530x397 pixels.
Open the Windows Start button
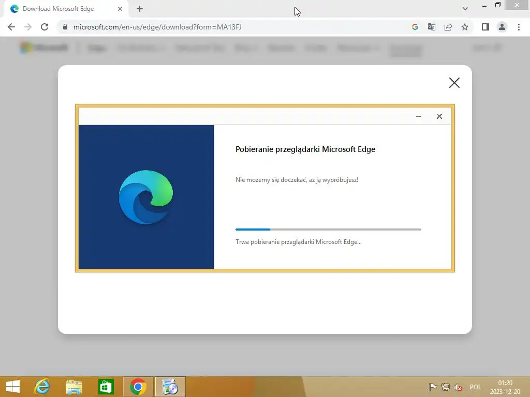(x=13, y=387)
